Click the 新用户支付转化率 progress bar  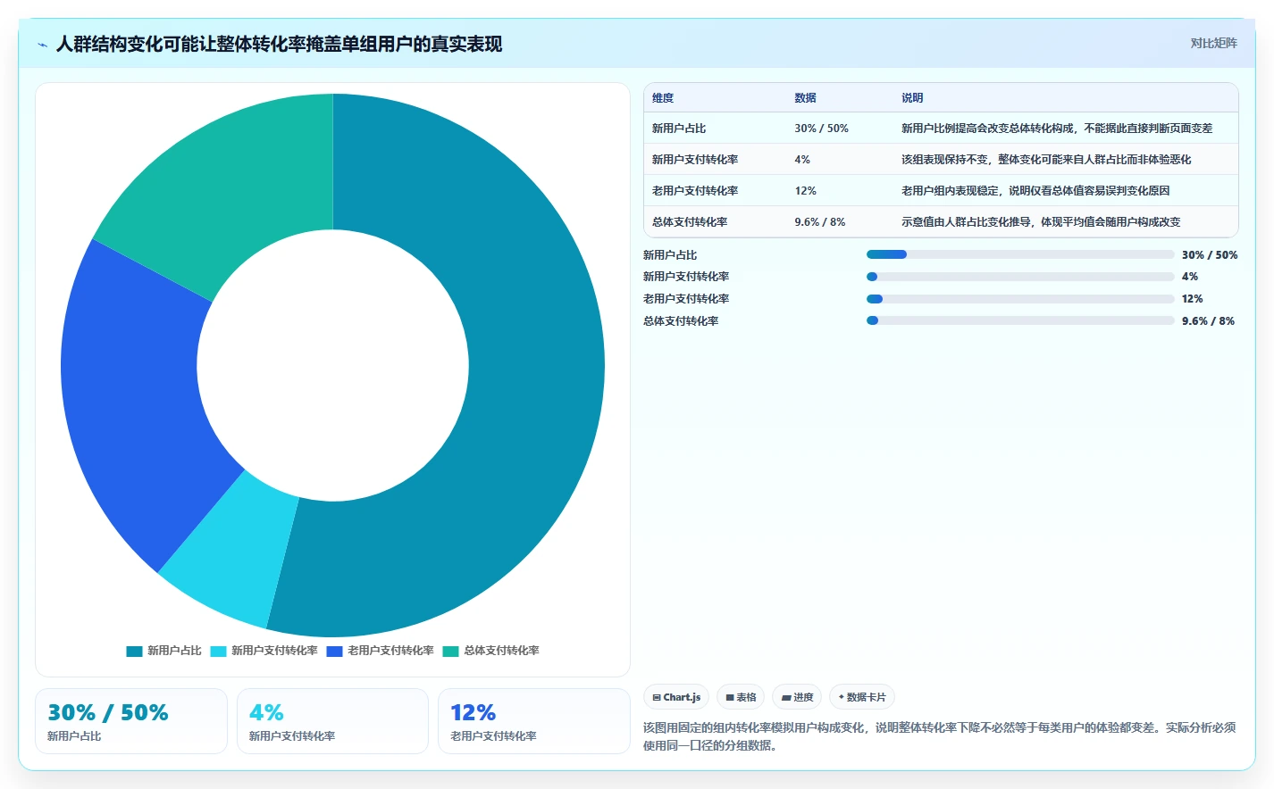1020,277
